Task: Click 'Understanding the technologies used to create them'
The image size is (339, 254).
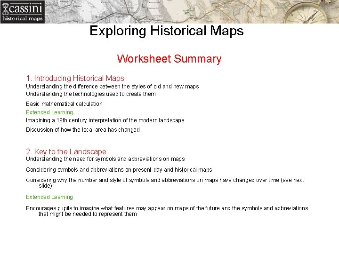Action: click(91, 94)
